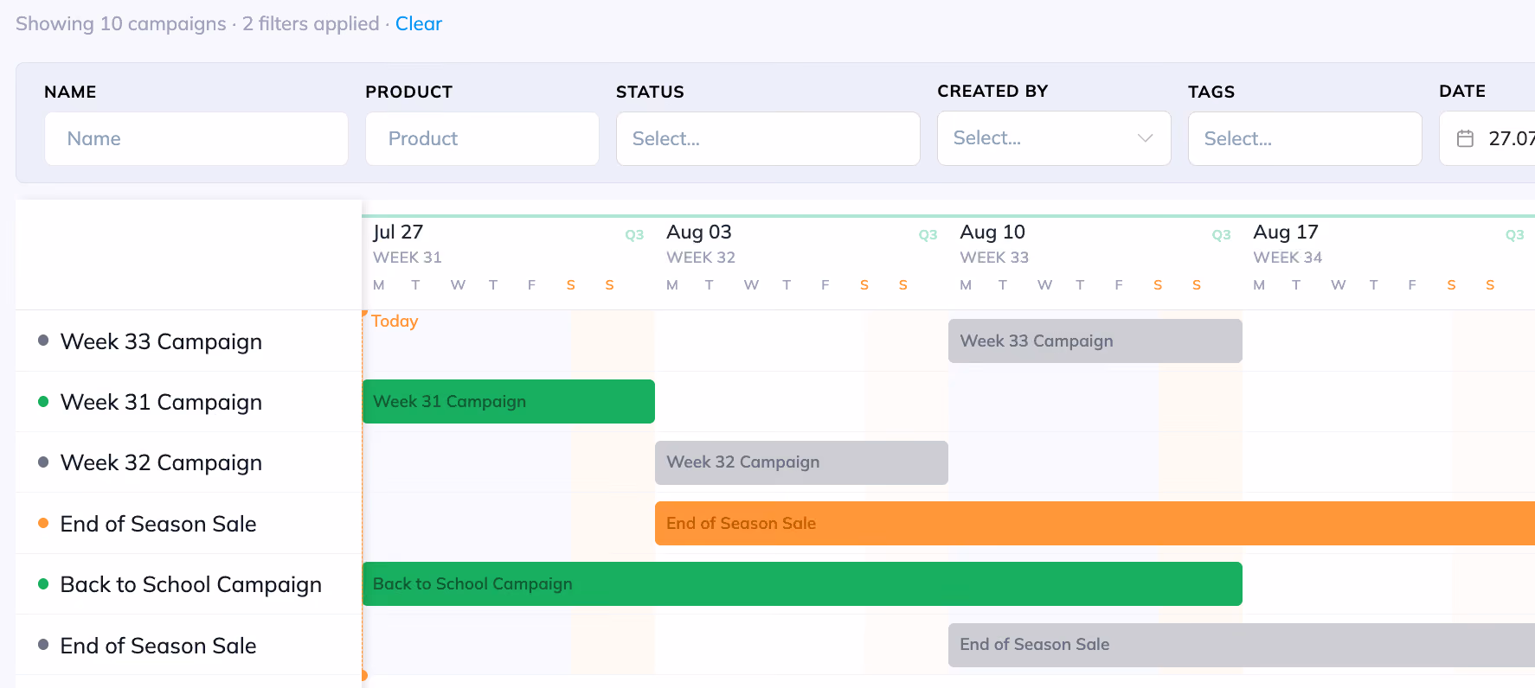Click the Aug 03 week header
The height and width of the screenshot is (688, 1535).
699,232
